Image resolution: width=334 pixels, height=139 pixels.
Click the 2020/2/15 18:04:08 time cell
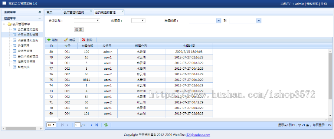coord(189,52)
